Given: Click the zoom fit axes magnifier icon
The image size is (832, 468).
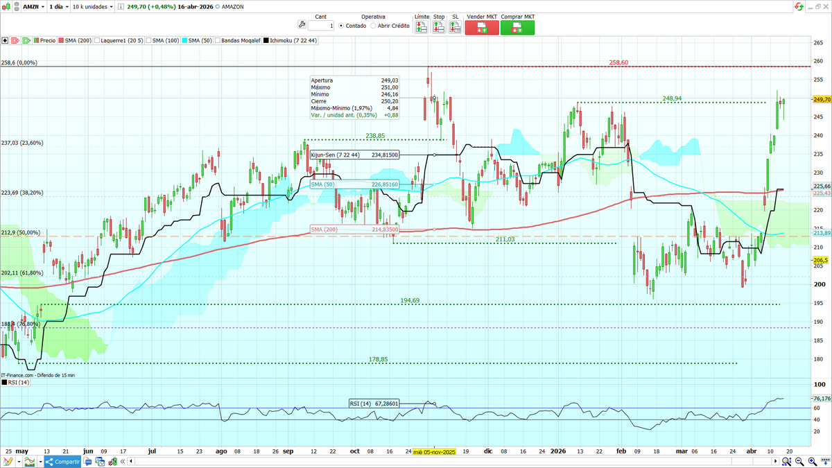Looking at the screenshot, I should [787, 462].
